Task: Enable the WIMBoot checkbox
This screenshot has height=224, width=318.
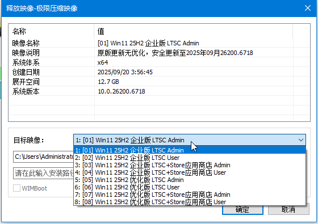Action: (x=16, y=188)
